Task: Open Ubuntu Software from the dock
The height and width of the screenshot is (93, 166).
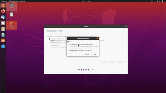Action: tap(3, 41)
